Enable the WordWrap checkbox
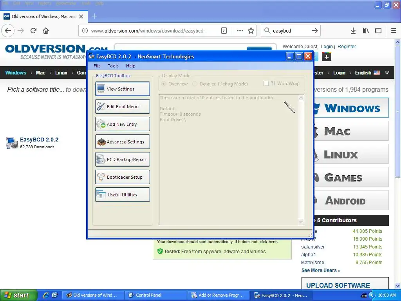Viewport: 401px width, 301px height. [x=266, y=83]
